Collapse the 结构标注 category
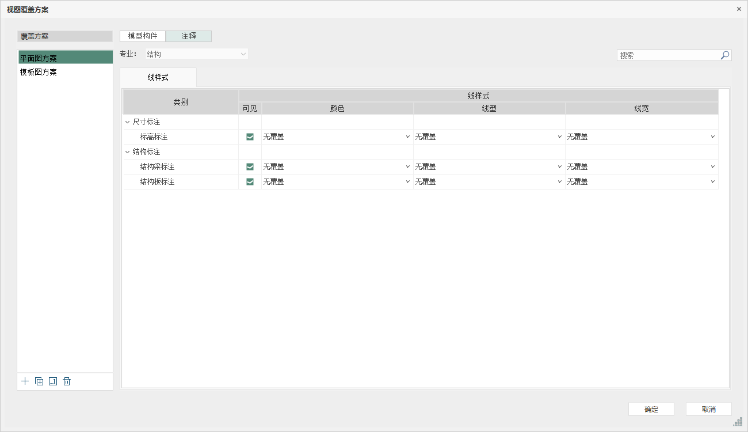The image size is (748, 432). pos(127,152)
